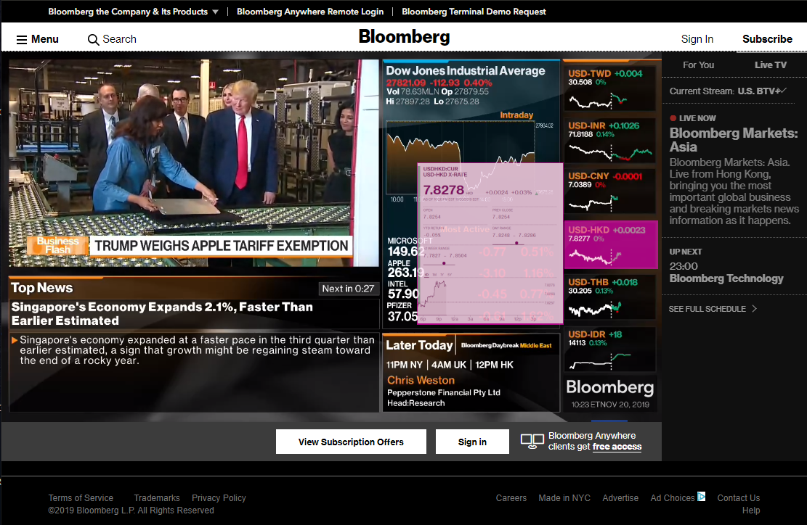Switch to the For You tab
The width and height of the screenshot is (807, 525).
pyautogui.click(x=698, y=65)
